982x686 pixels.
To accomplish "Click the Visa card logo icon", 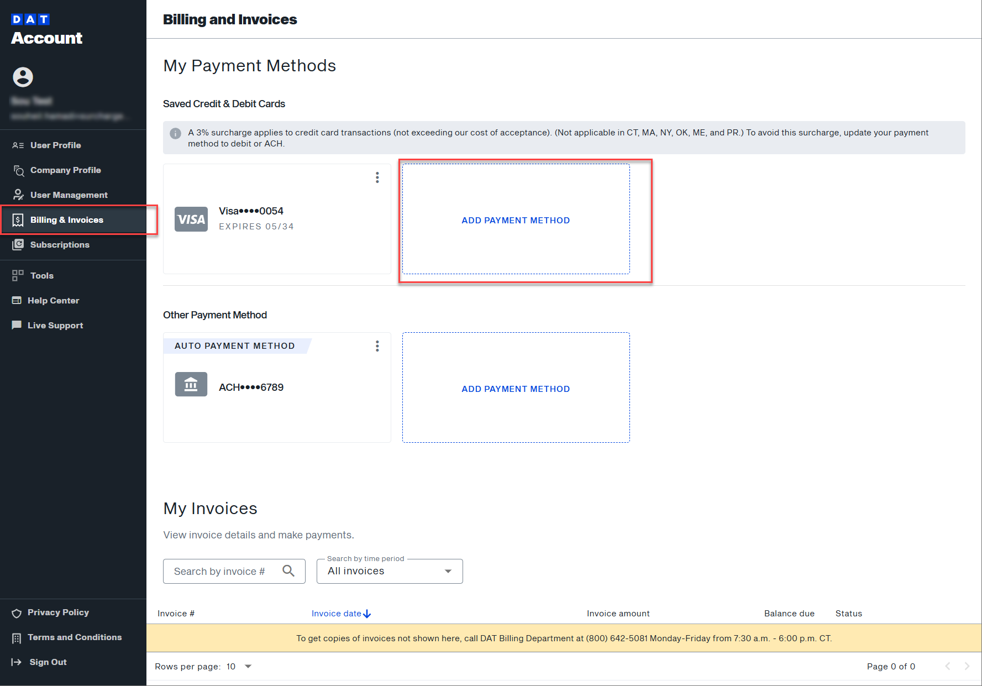I will click(x=191, y=219).
